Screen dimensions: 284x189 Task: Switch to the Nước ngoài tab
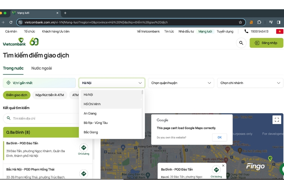(x=42, y=68)
